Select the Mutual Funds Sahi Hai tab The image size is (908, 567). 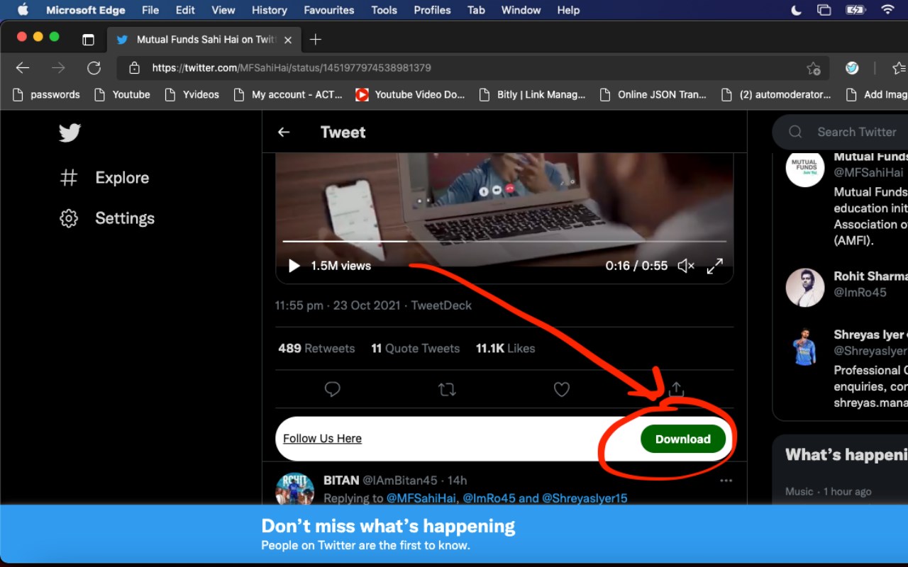[203, 40]
